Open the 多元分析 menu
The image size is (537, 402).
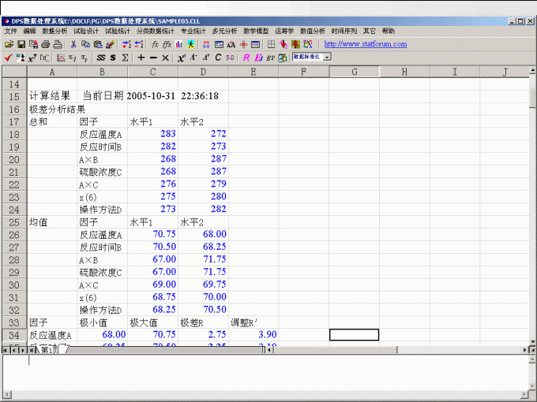pos(224,31)
